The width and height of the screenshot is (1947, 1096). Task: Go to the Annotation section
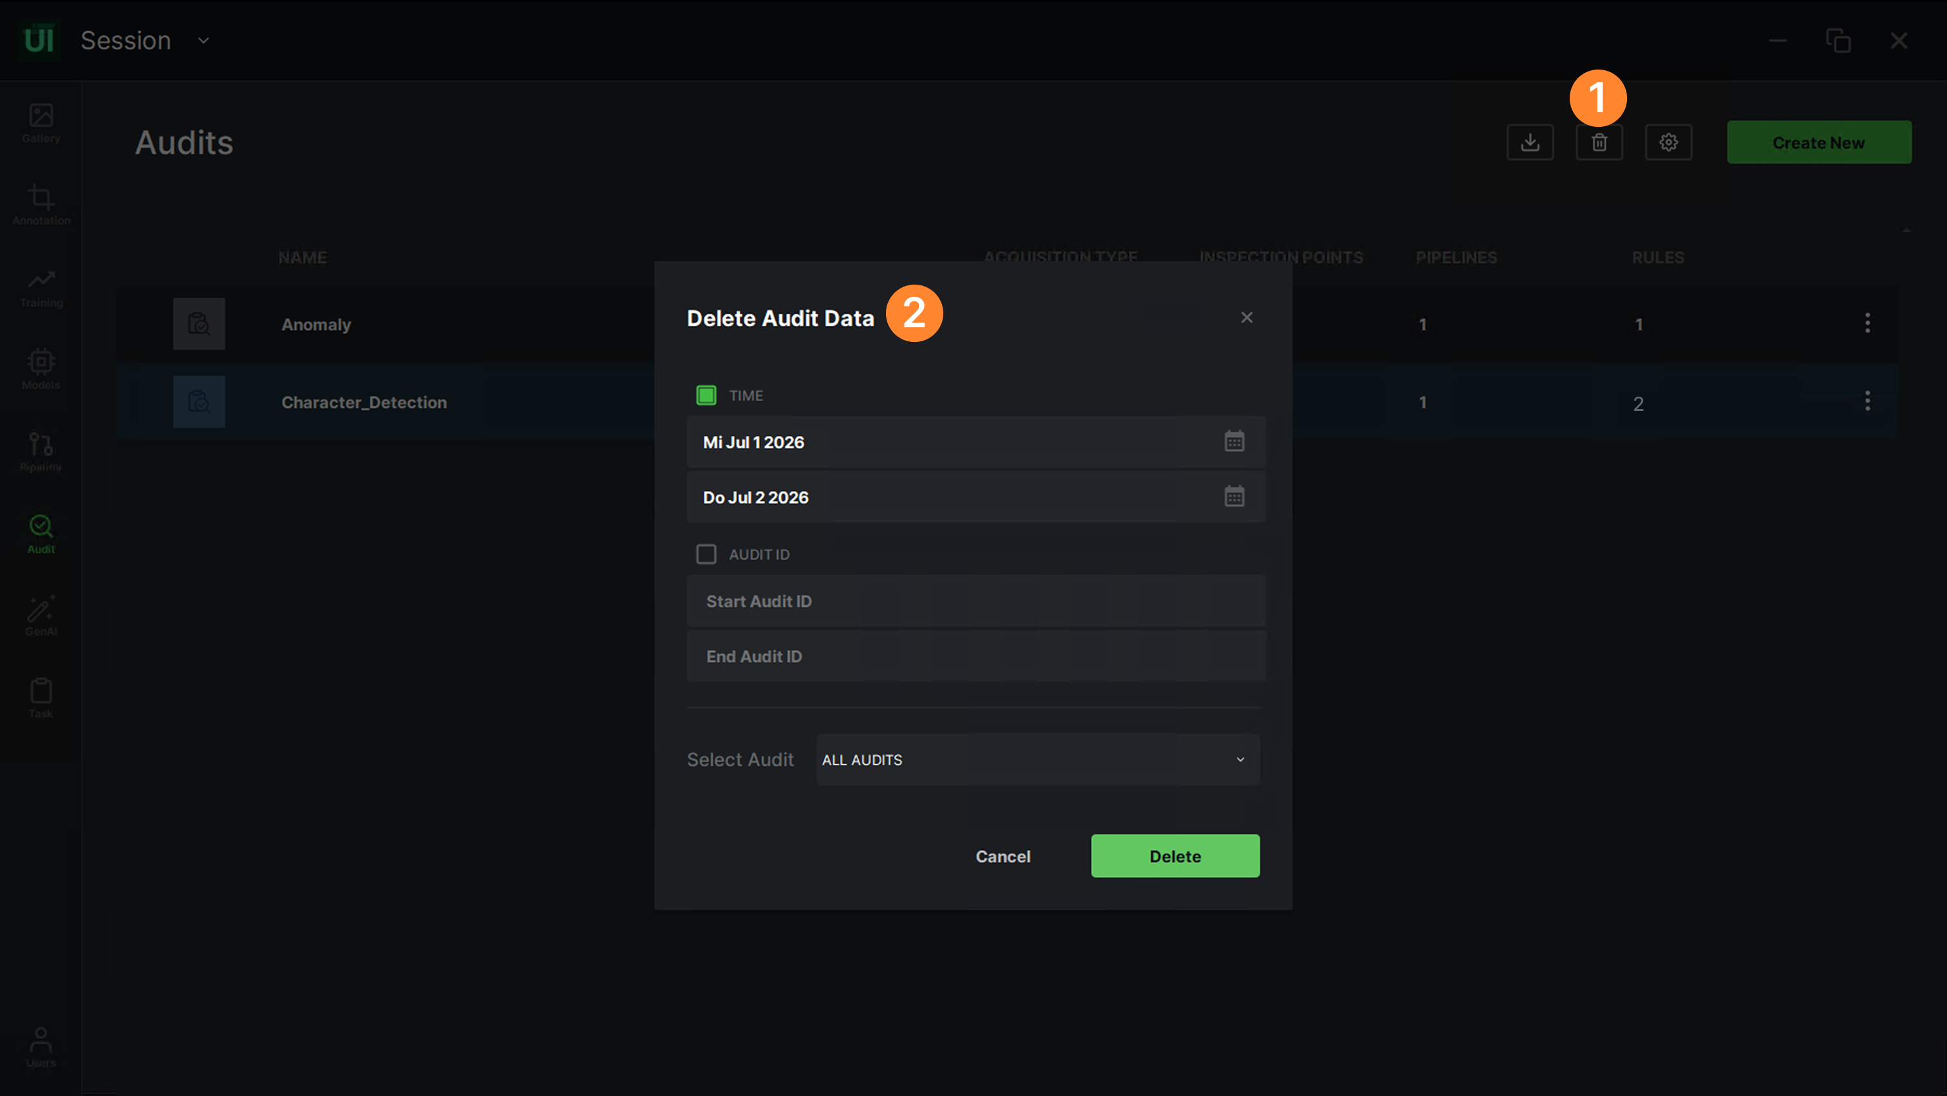click(41, 205)
